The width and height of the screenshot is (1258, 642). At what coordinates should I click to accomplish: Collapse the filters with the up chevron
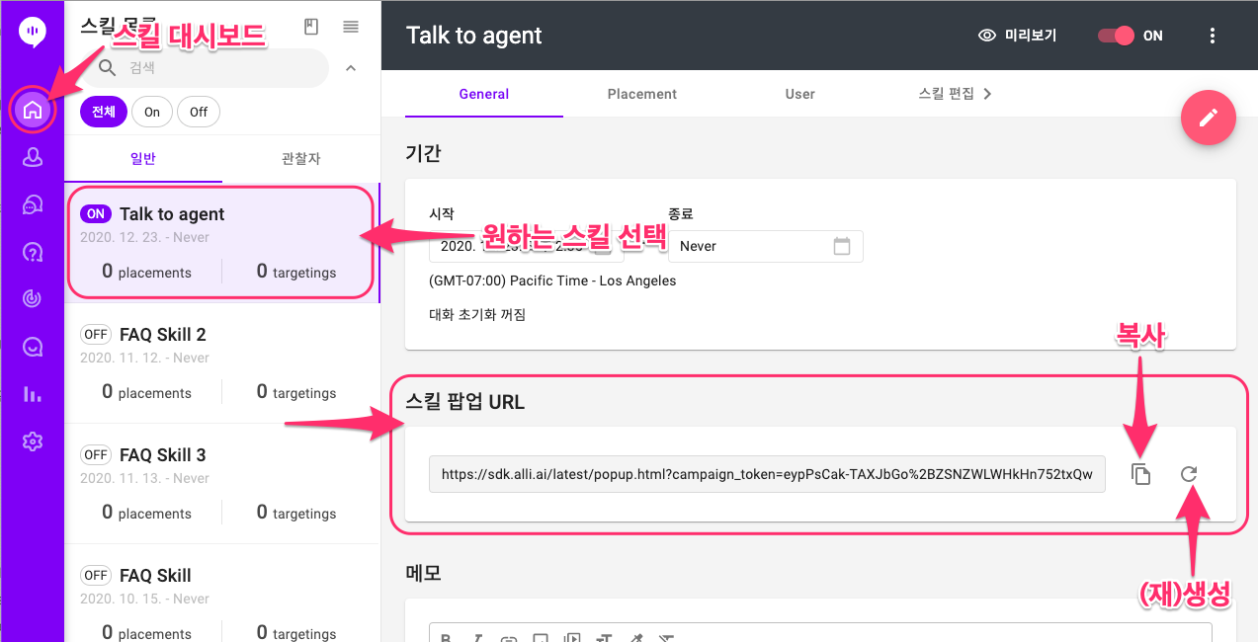[350, 68]
